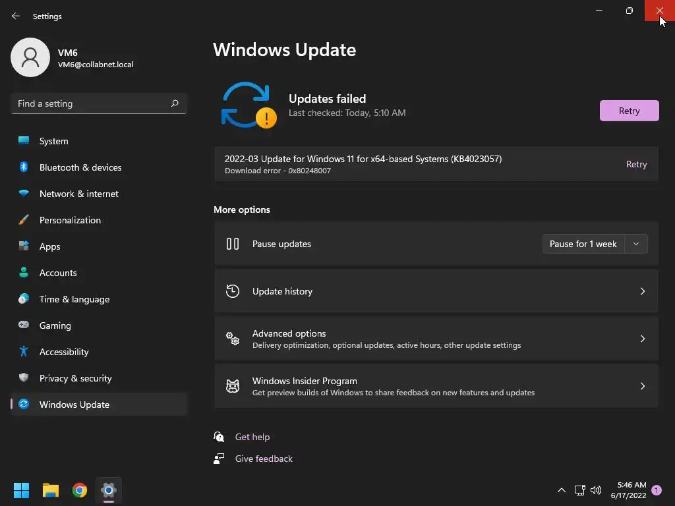Click the Bluetooth & devices sidebar icon

pyautogui.click(x=24, y=167)
